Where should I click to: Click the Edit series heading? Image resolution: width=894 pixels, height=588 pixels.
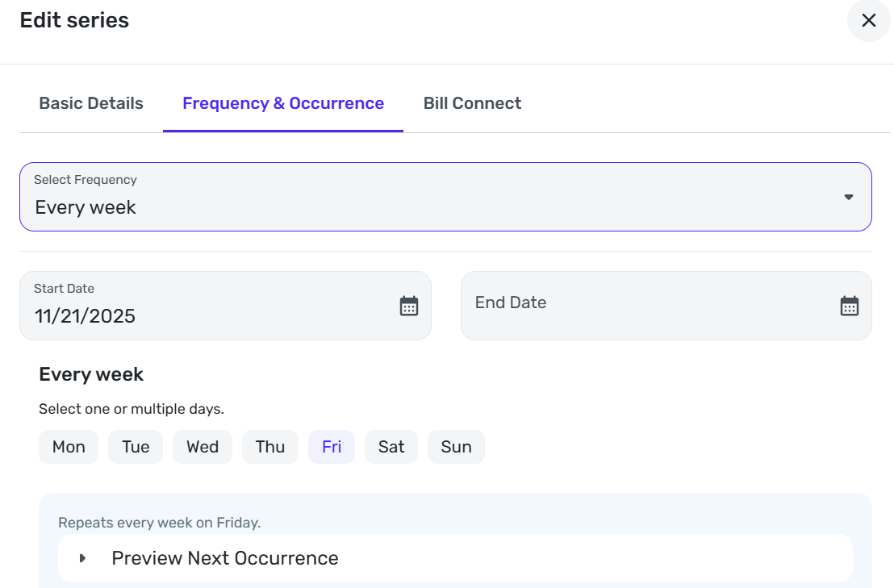click(x=74, y=21)
